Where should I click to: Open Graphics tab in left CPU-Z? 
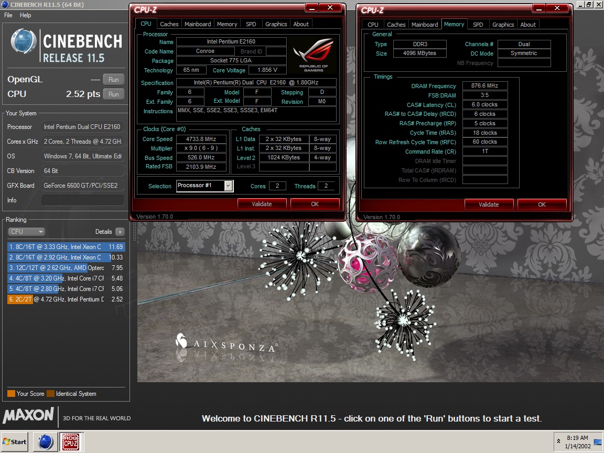point(276,24)
